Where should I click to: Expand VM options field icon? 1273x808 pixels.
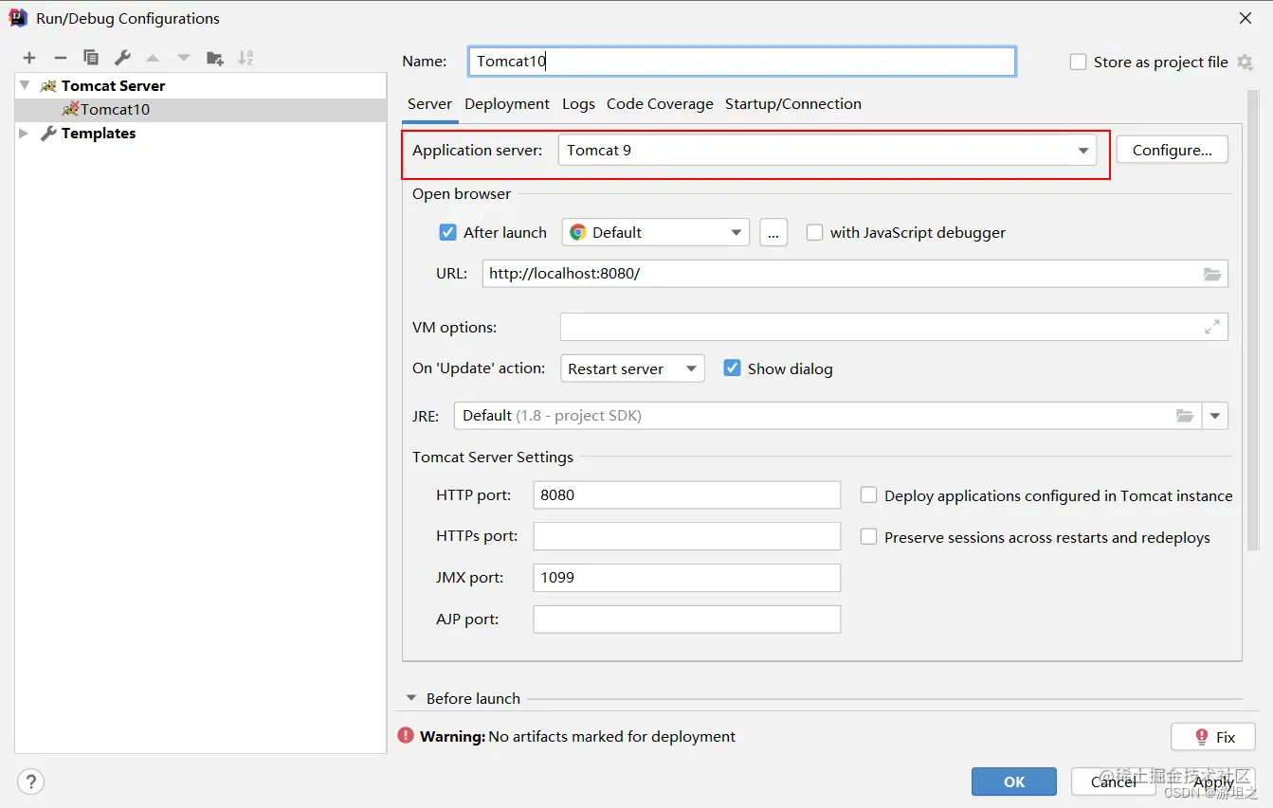point(1212,327)
